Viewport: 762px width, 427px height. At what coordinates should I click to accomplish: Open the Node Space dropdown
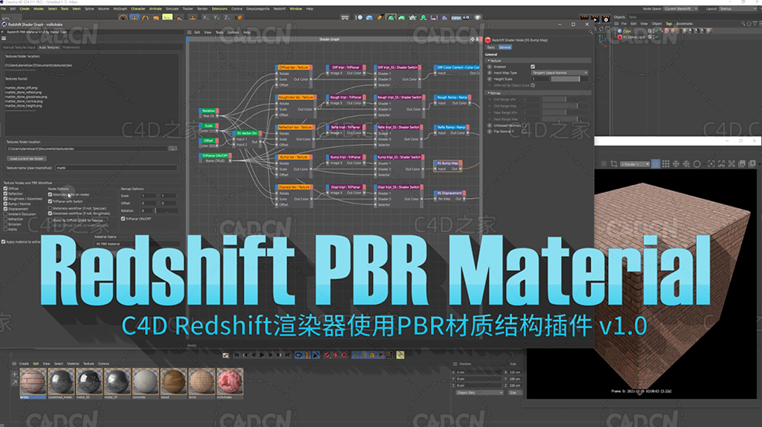(x=681, y=9)
